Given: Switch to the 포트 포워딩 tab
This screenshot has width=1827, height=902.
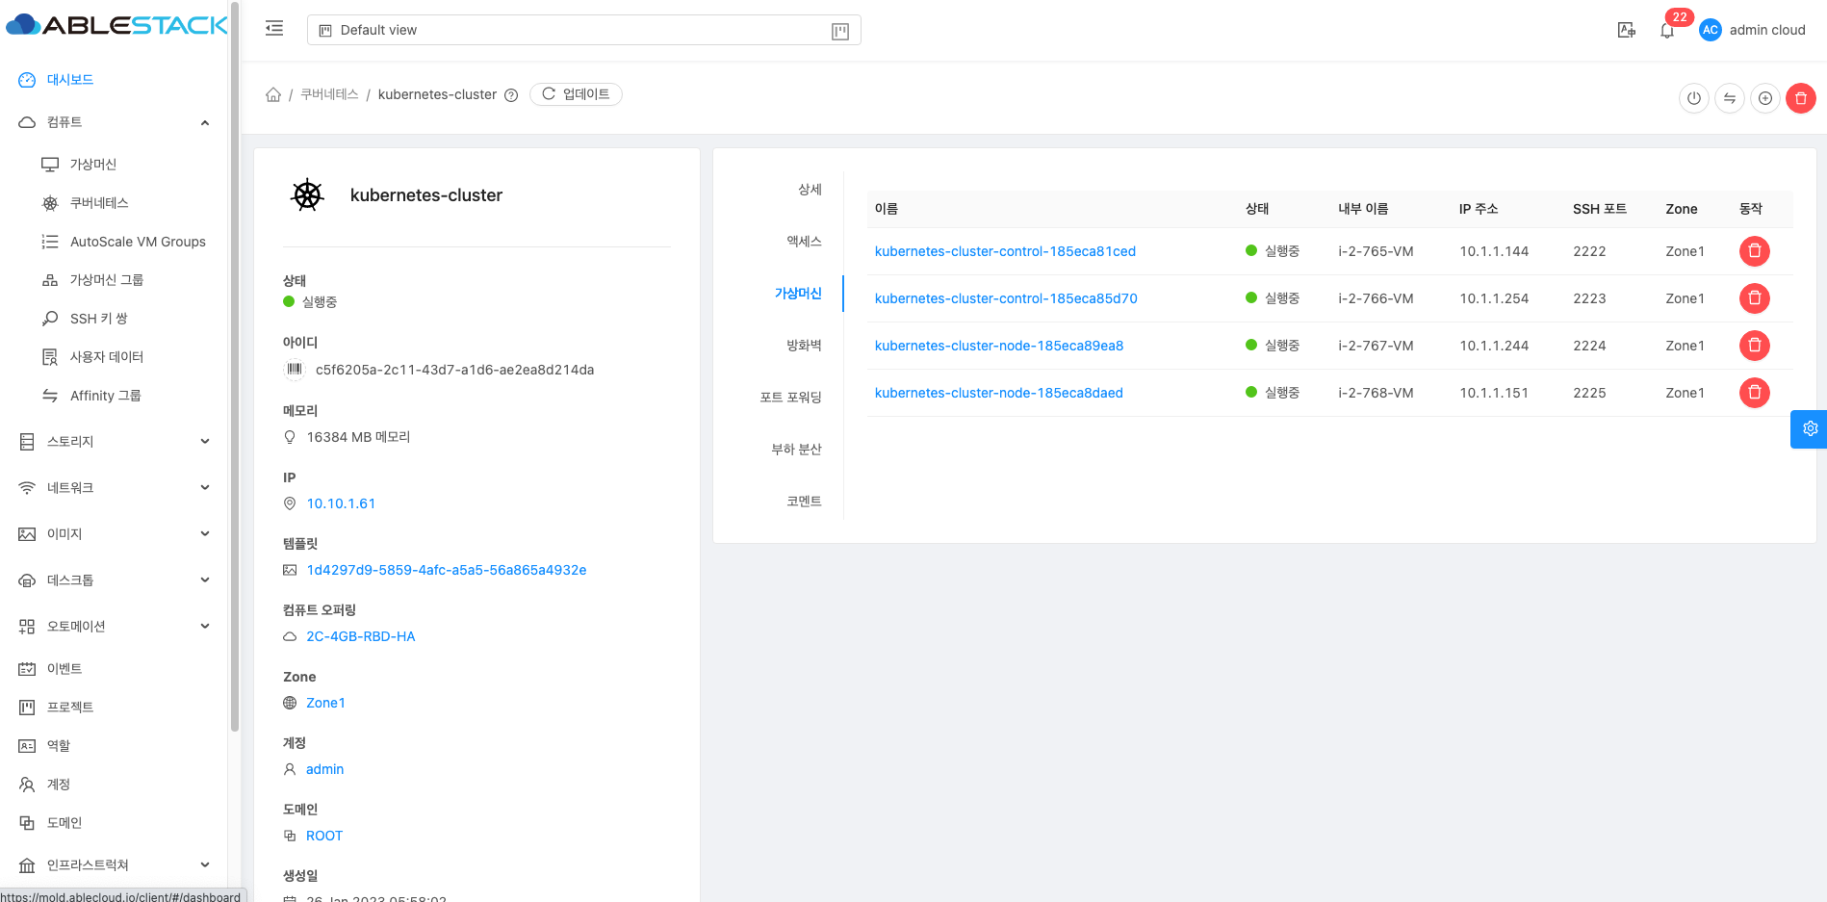Looking at the screenshot, I should point(790,398).
